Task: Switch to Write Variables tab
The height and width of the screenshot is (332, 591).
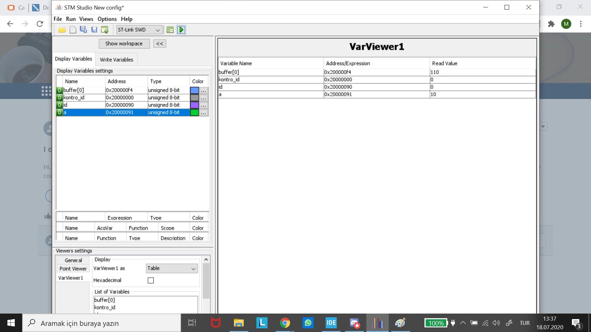Action: tap(116, 60)
